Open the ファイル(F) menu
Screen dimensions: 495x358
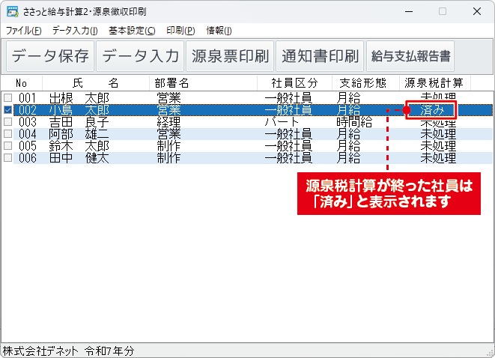(x=24, y=31)
